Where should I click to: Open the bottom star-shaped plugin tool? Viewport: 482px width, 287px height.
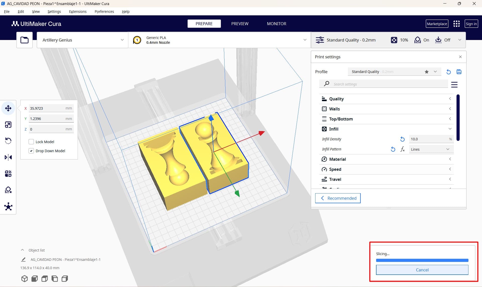[8, 207]
